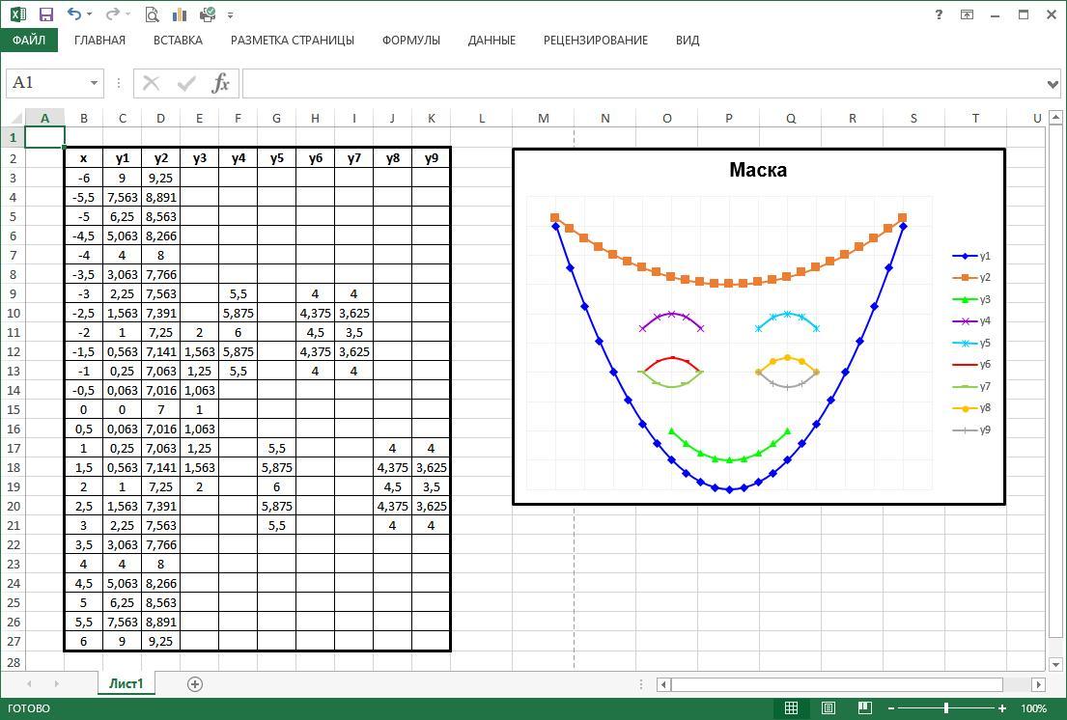Switch to Normal view in status bar
The height and width of the screenshot is (720, 1067).
[791, 708]
